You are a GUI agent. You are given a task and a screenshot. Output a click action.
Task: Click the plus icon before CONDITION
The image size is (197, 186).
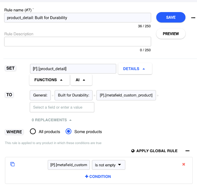87,177
